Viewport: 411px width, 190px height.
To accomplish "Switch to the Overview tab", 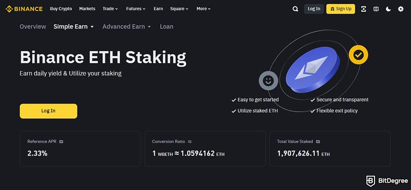I will [33, 27].
